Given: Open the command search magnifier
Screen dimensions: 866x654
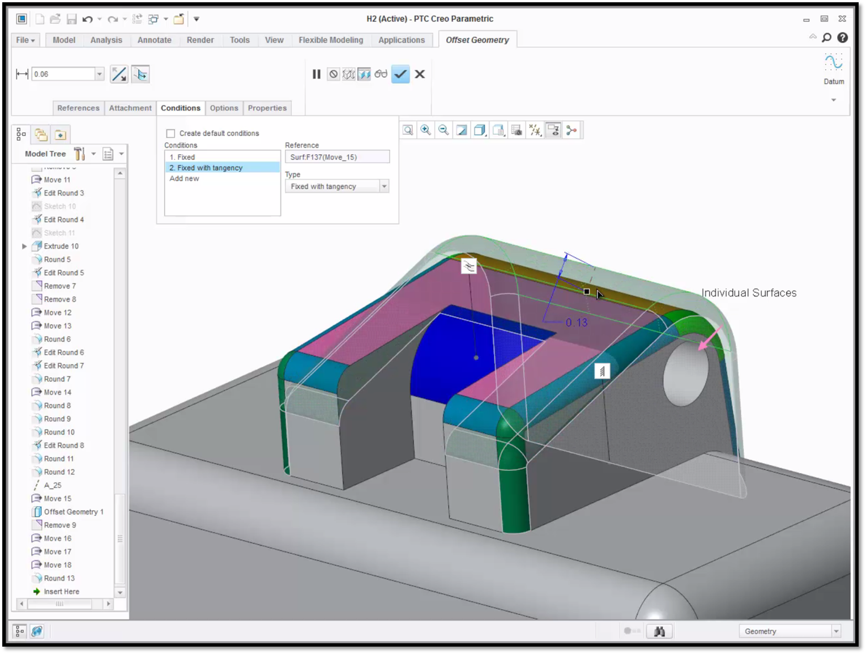Looking at the screenshot, I should tap(827, 37).
